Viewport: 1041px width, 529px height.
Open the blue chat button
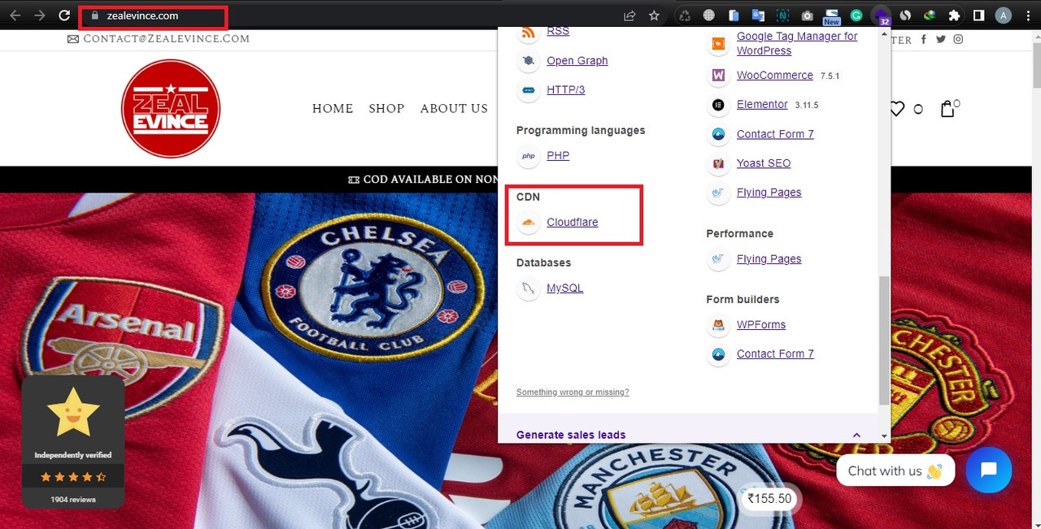989,470
